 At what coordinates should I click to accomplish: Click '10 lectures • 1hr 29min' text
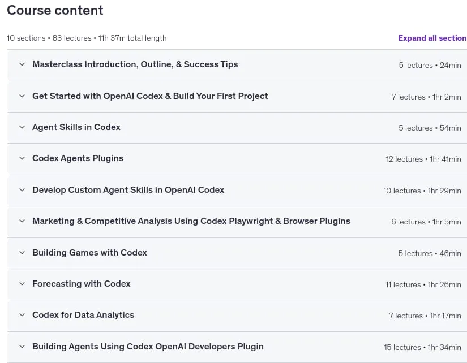point(422,191)
